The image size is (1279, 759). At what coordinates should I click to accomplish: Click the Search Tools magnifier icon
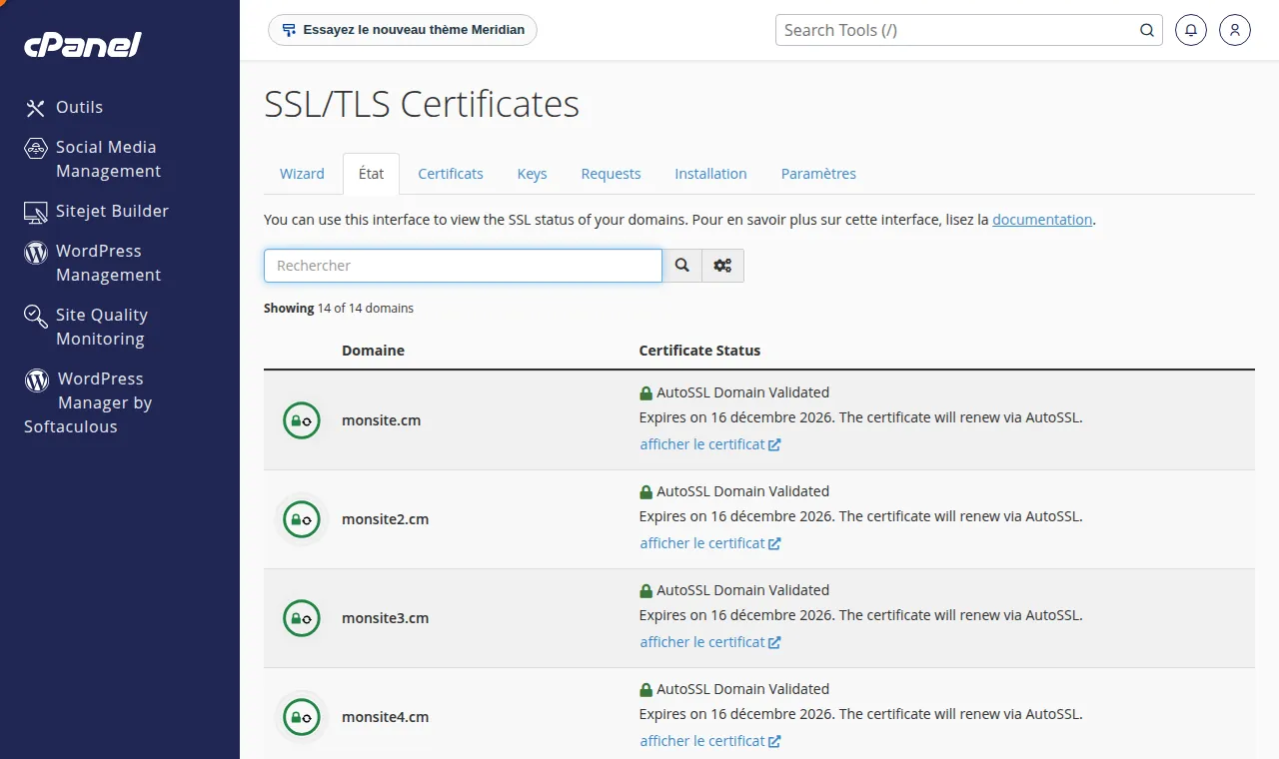[x=1147, y=30]
